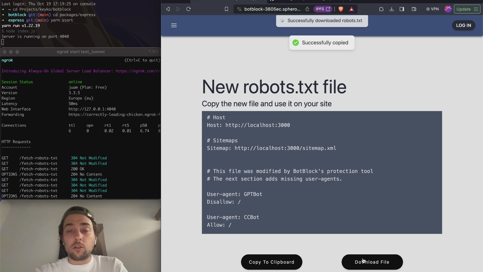Viewport: 483px width, 272px height.
Task: Click the green checkmark in copied toast
Action: click(296, 43)
